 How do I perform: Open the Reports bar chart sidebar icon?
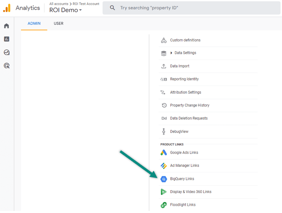(x=7, y=39)
